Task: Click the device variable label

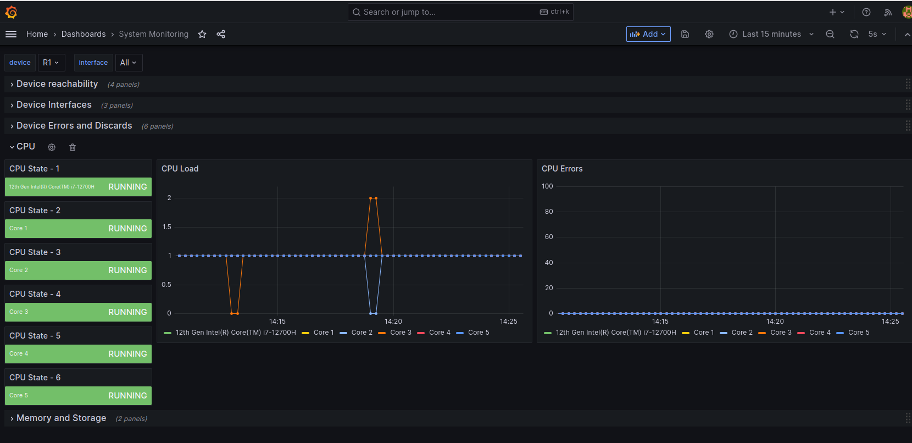Action: [20, 63]
